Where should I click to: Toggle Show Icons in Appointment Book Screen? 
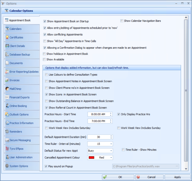pos(47,95)
